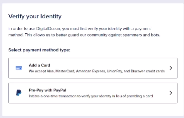Click the American Express mention in description

[x=90, y=71]
